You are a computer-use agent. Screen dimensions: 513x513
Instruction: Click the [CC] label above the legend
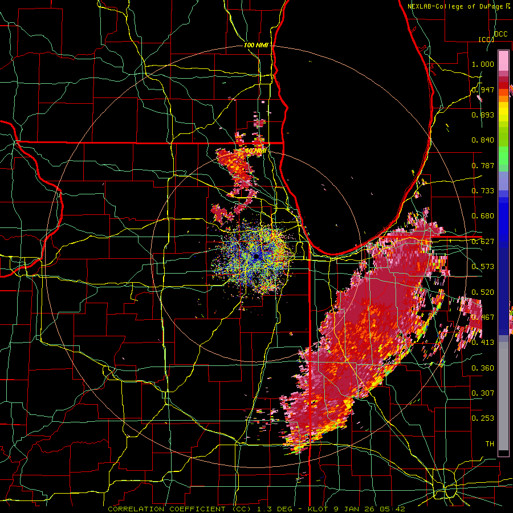486,39
